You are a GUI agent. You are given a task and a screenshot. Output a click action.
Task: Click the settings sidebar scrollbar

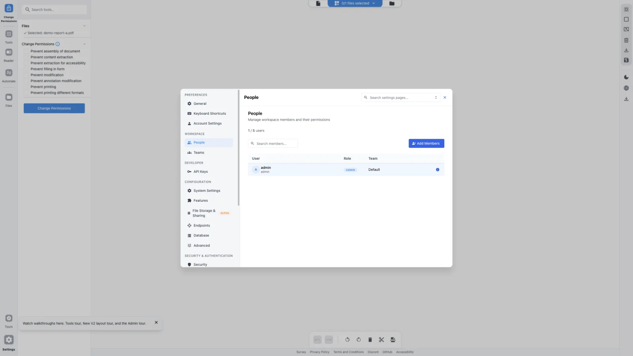239,148
